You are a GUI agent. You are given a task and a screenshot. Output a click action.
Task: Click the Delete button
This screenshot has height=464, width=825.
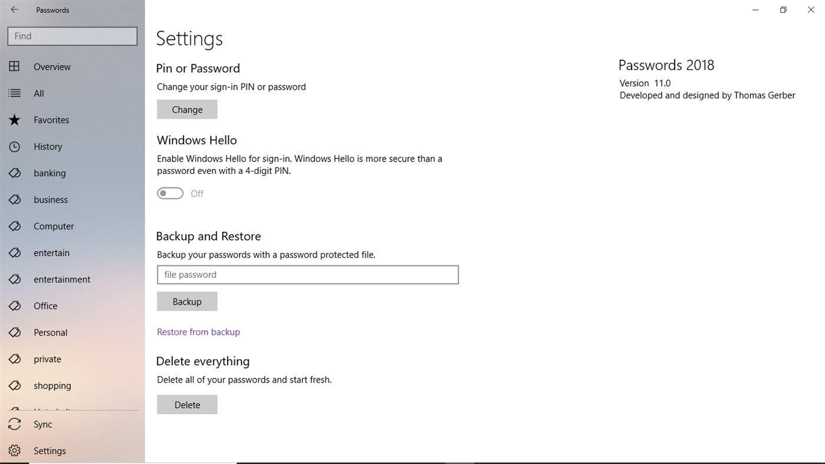point(187,404)
